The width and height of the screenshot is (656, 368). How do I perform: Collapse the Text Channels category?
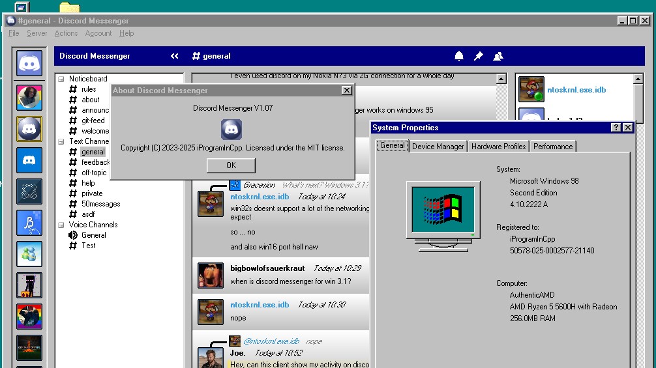click(61, 141)
